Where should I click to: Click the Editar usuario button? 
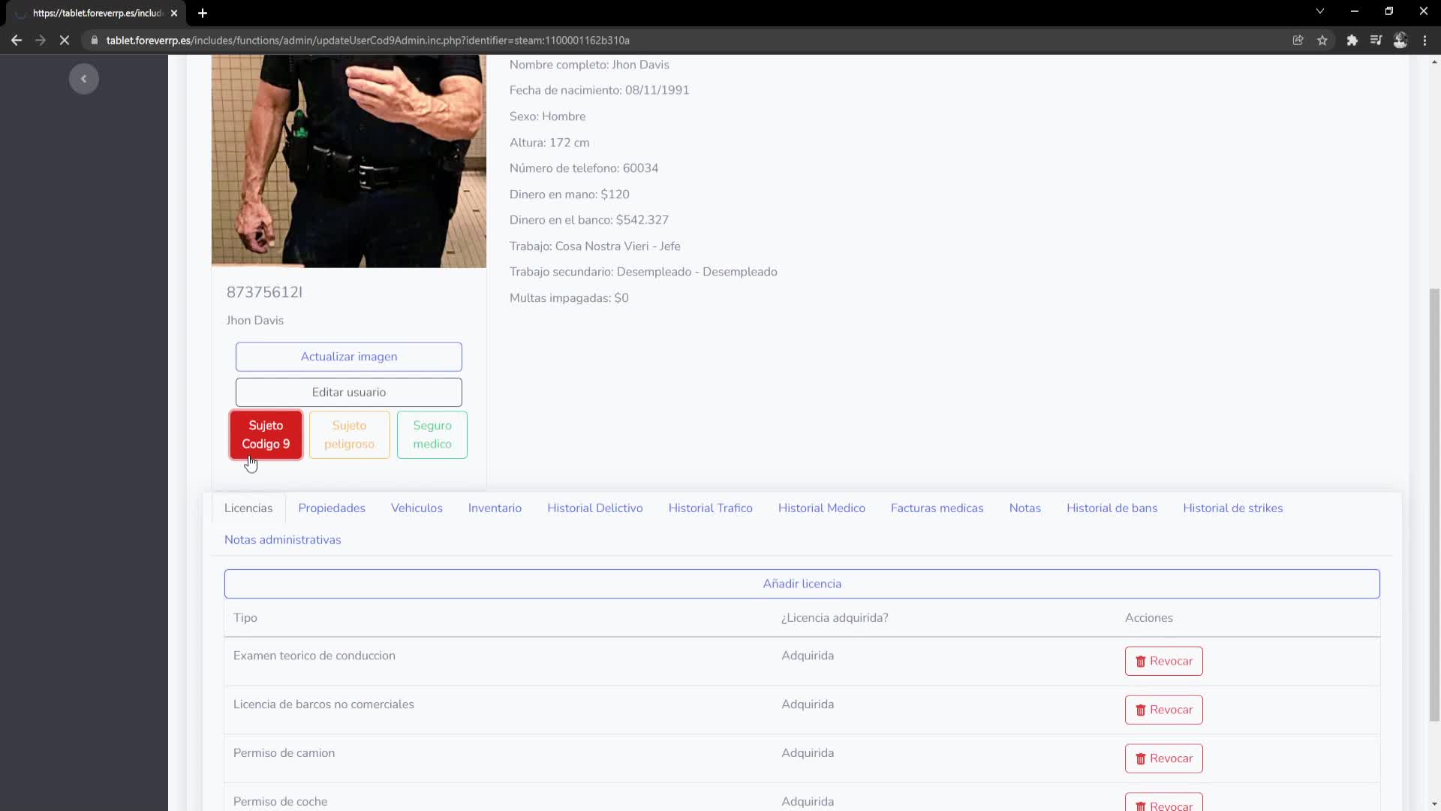[x=348, y=392]
